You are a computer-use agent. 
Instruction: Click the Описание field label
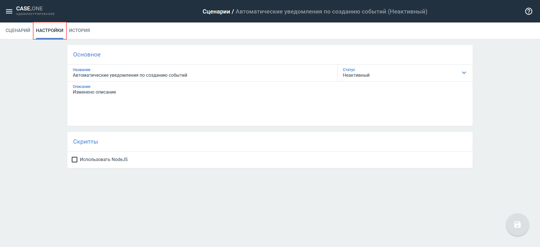click(x=82, y=87)
